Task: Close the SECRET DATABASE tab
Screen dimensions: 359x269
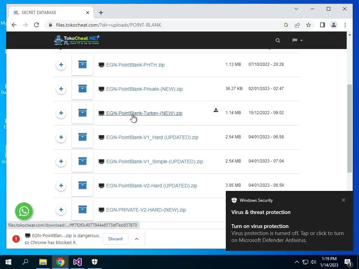Action: (x=87, y=13)
